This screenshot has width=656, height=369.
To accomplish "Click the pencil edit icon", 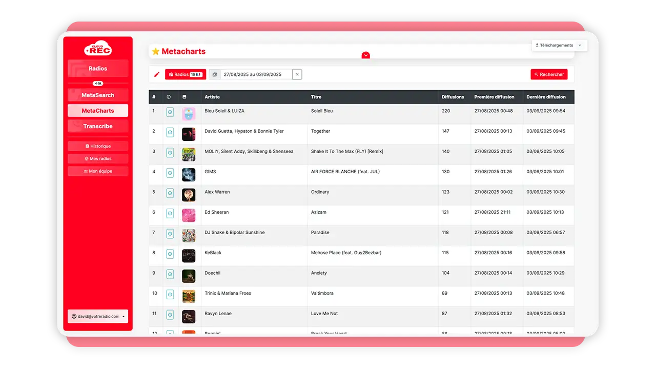I will click(x=157, y=74).
